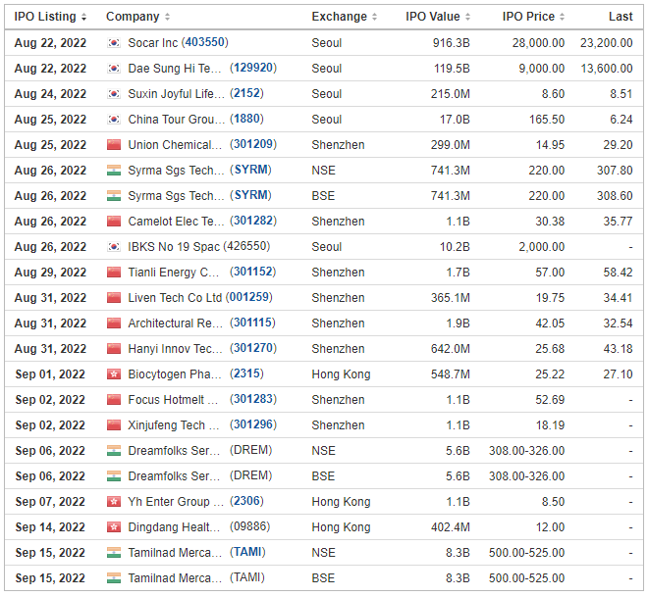Open China Tour Group ticker 1880
This screenshot has width=648, height=597.
coord(246,119)
